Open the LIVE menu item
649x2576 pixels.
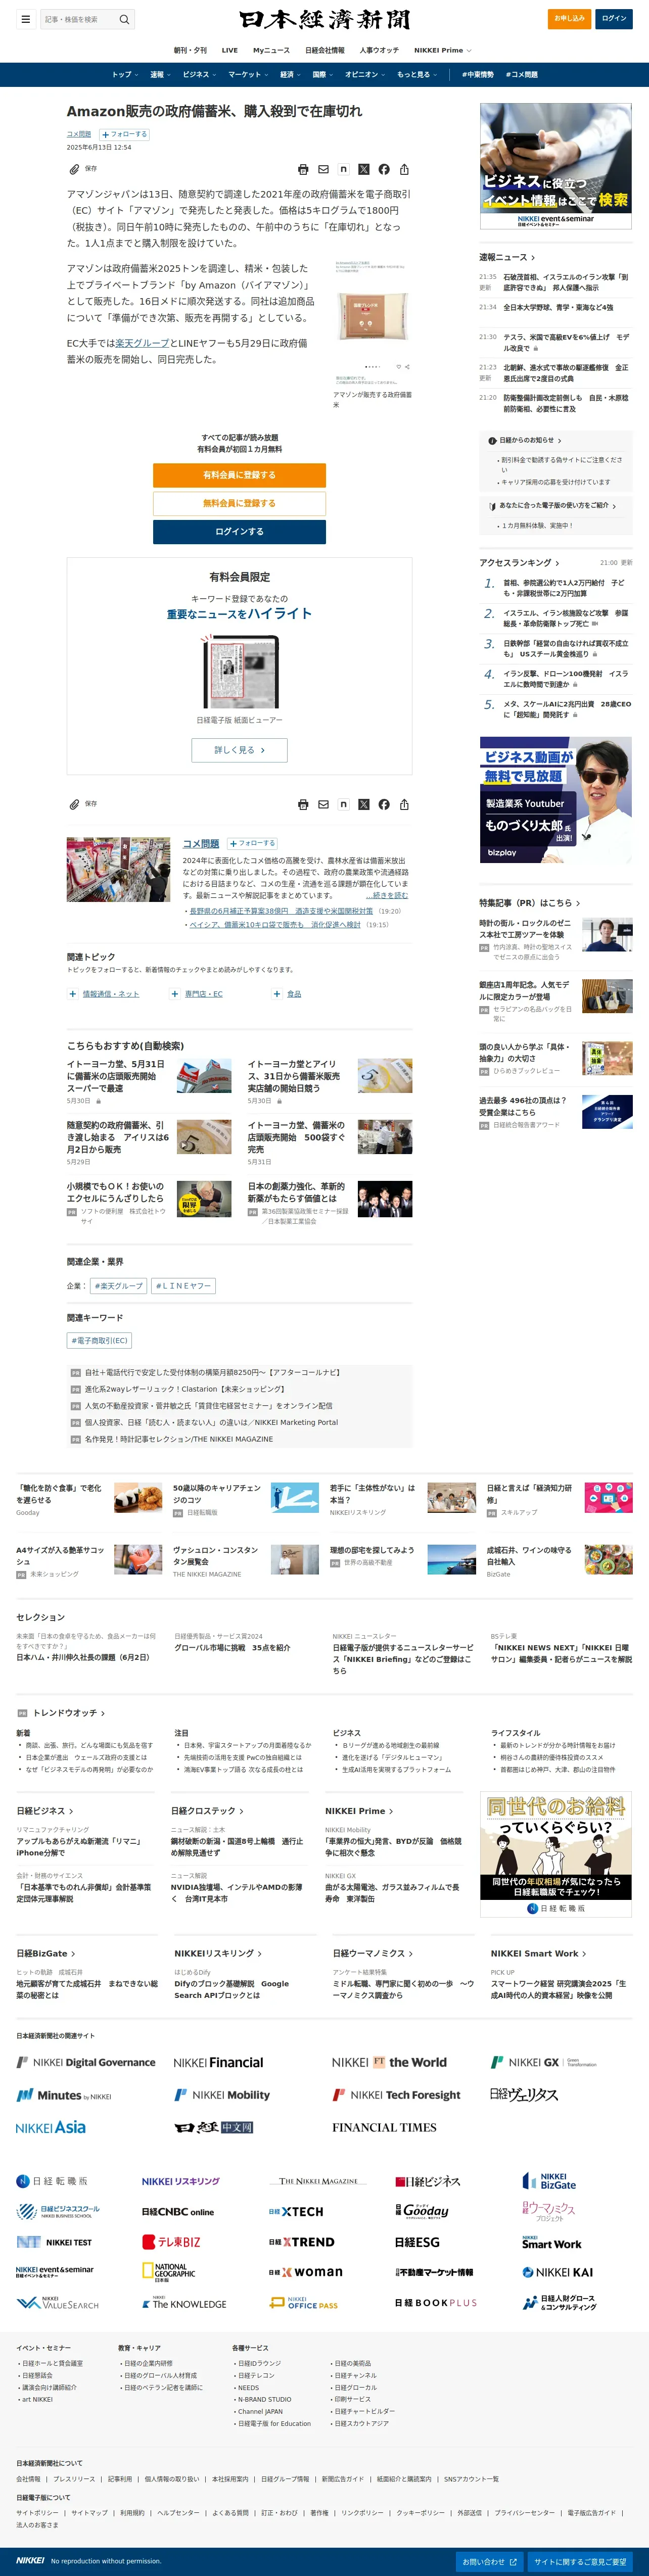(230, 50)
